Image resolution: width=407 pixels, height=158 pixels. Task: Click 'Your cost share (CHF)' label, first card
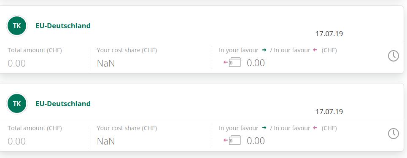[x=127, y=50]
